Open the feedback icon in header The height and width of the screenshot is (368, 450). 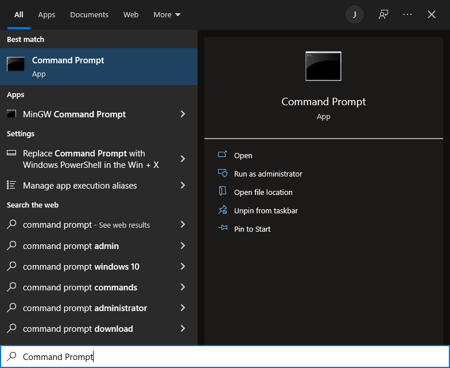point(383,15)
